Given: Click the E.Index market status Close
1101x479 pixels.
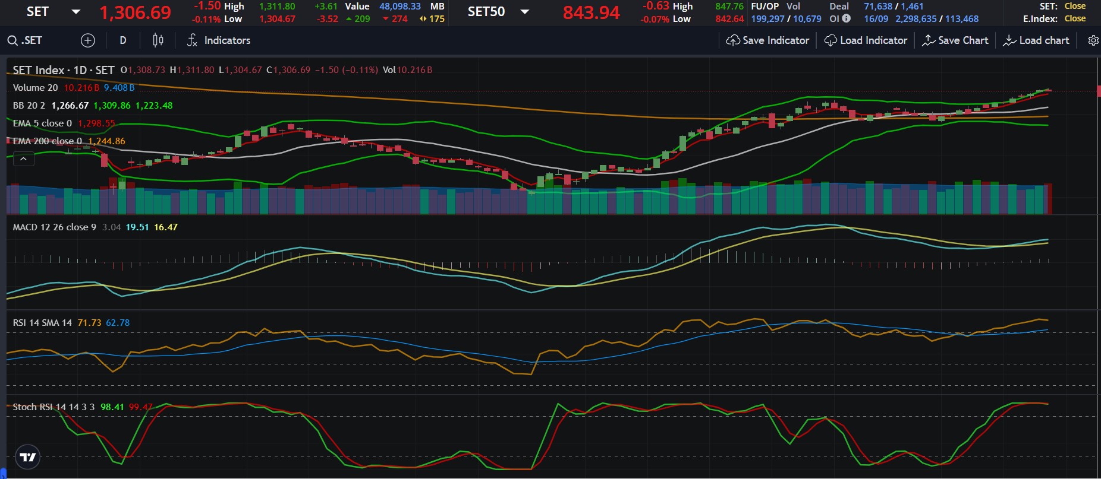Looking at the screenshot, I should coord(1075,18).
